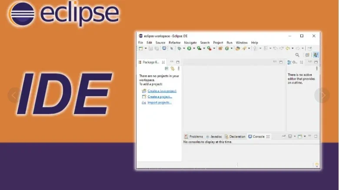The height and width of the screenshot is (190, 339).
Task: Click the Open Type folder icon
Action: [x=238, y=48]
